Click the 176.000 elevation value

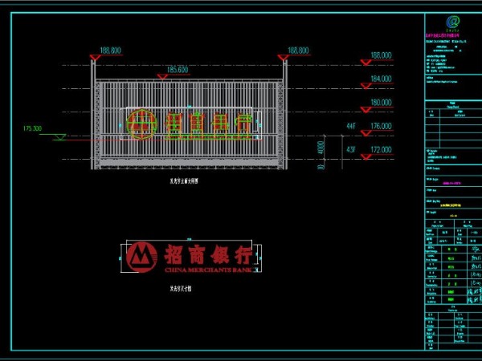tap(381, 126)
